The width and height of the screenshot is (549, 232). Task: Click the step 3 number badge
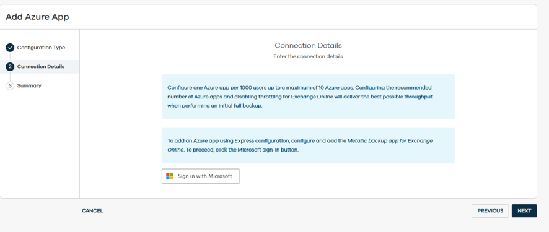coord(10,85)
